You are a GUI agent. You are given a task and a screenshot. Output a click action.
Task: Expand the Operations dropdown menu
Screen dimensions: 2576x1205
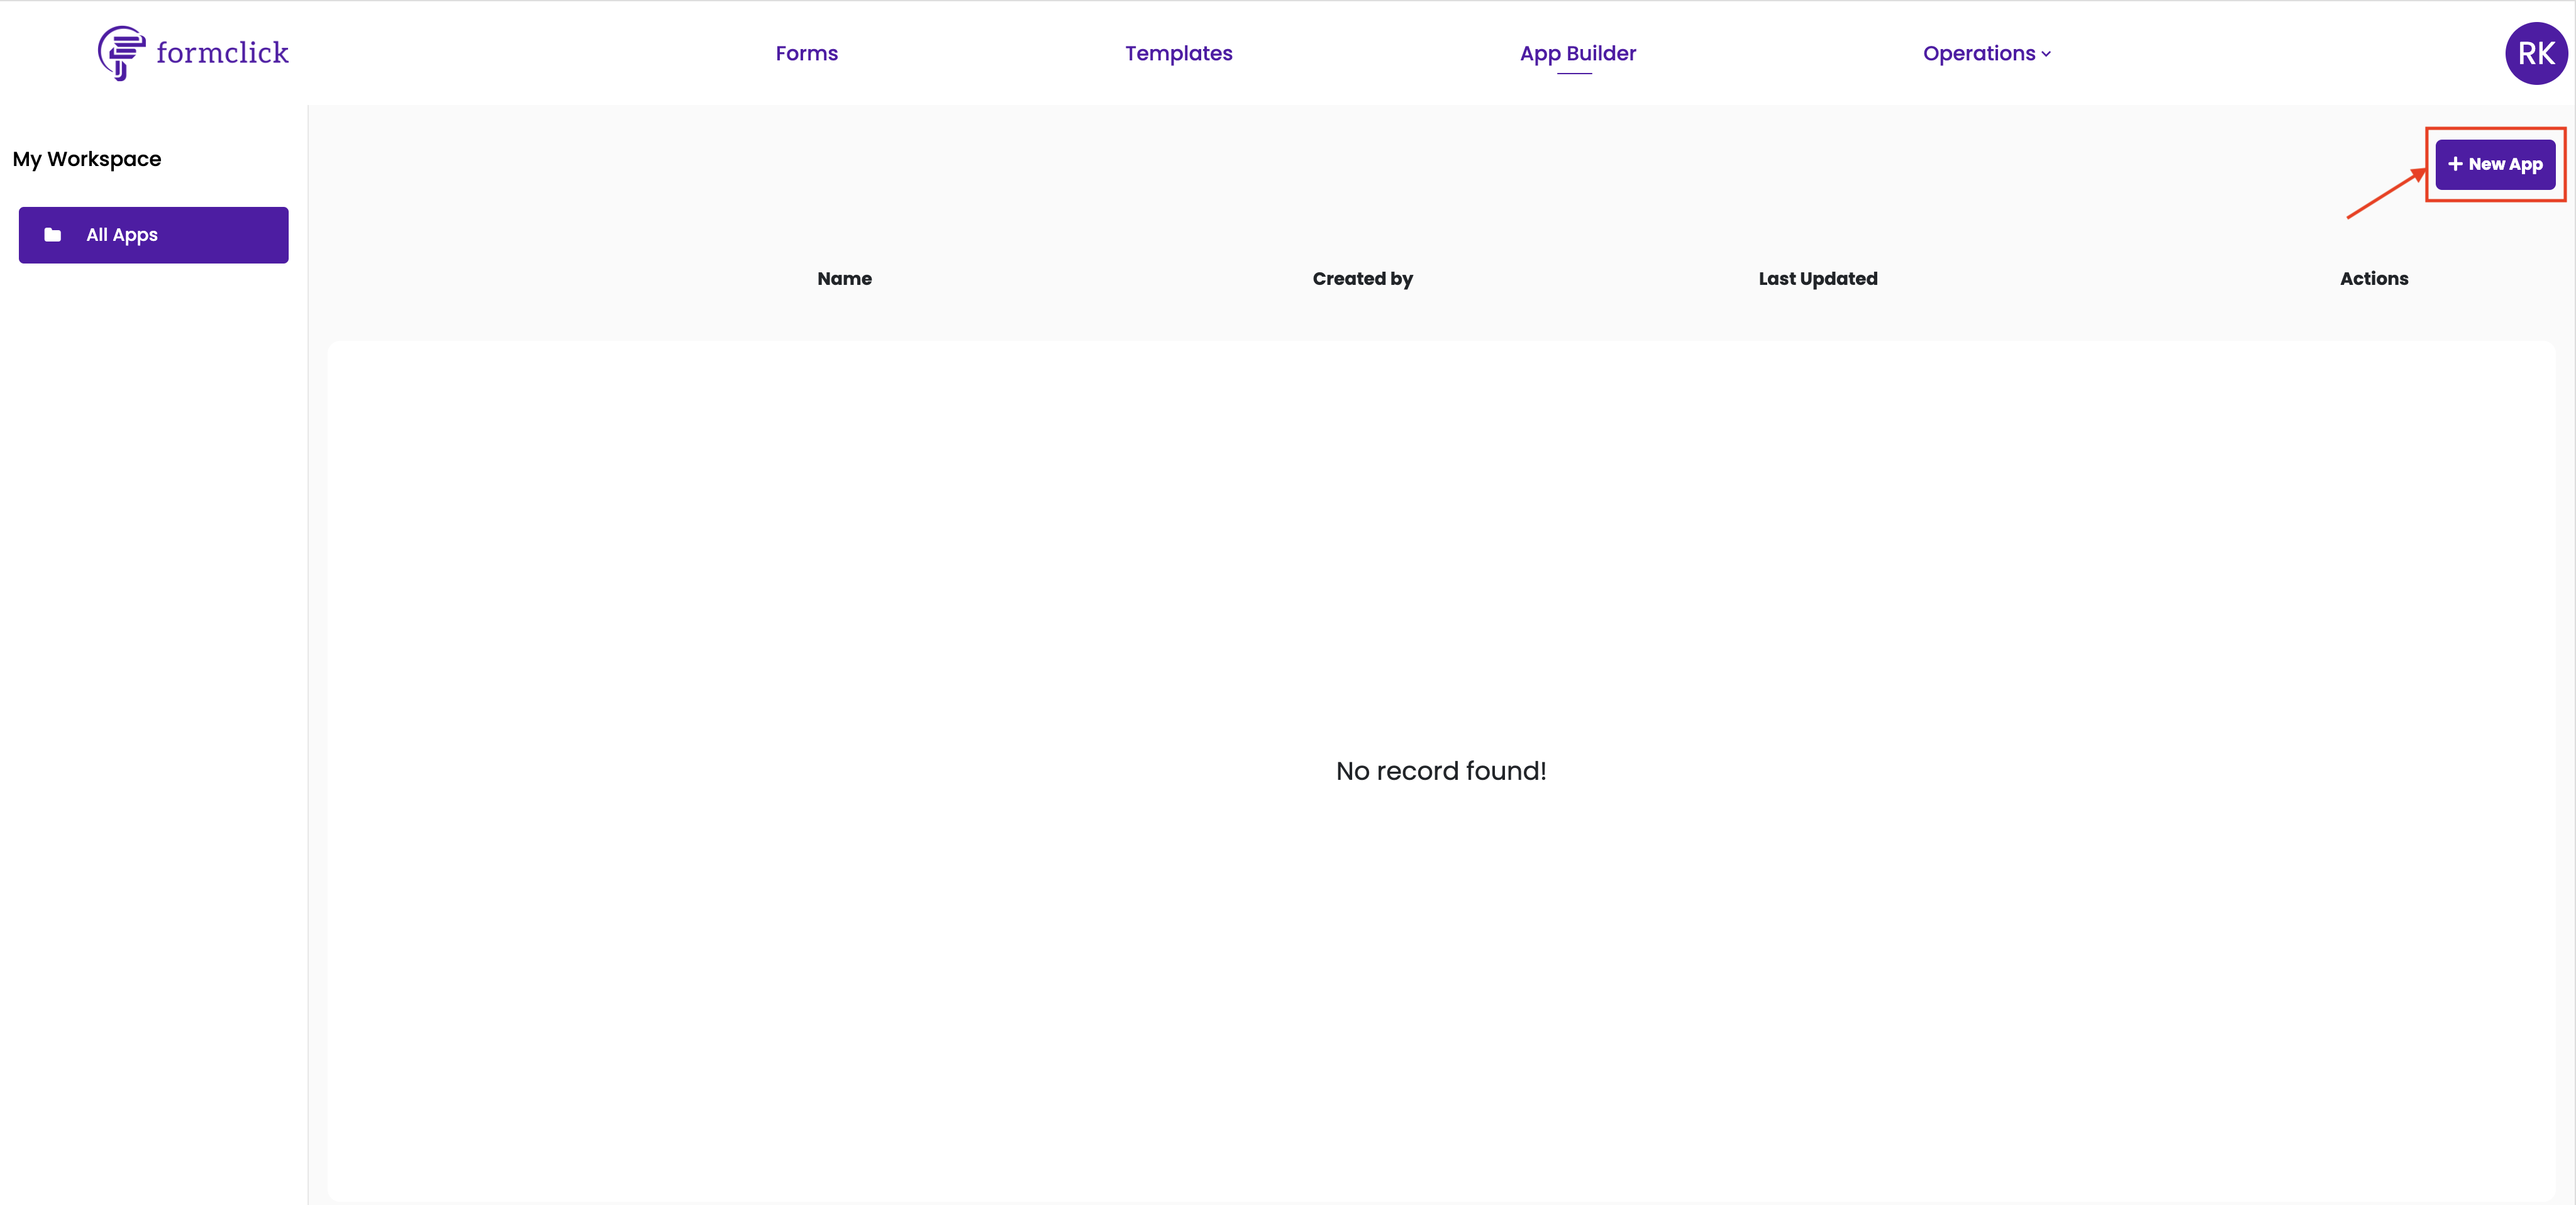point(1986,53)
